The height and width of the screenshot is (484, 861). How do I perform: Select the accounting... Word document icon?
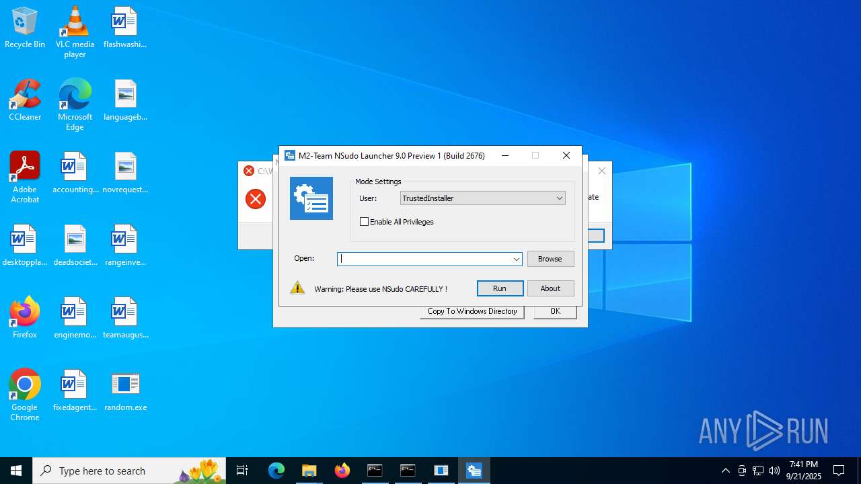click(x=75, y=173)
